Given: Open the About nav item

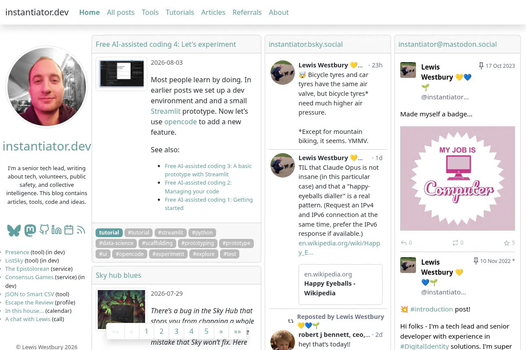Looking at the screenshot, I should pos(279,12).
